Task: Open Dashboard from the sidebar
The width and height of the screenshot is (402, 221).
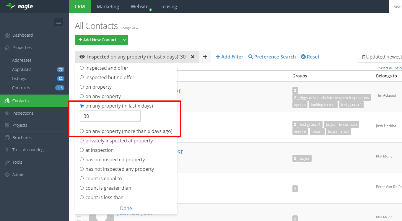Action: point(22,35)
